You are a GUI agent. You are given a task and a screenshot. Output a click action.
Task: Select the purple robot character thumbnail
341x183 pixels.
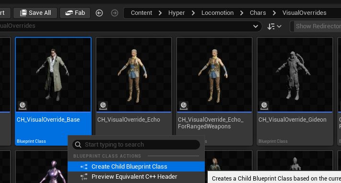(42, 167)
